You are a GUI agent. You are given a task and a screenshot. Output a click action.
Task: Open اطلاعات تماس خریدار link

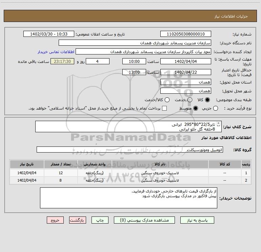click(x=56, y=52)
